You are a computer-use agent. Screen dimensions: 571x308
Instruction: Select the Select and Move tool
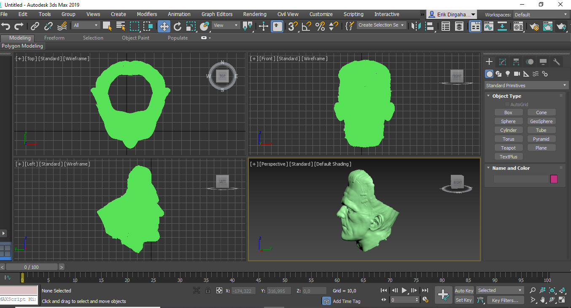(164, 26)
